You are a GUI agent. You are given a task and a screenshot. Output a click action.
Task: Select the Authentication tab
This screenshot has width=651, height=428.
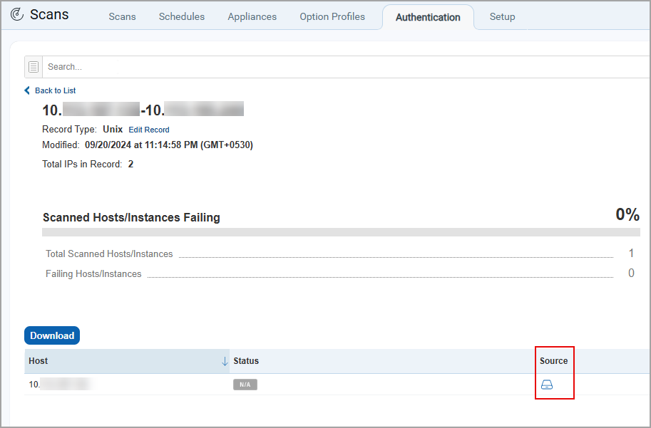tap(428, 17)
